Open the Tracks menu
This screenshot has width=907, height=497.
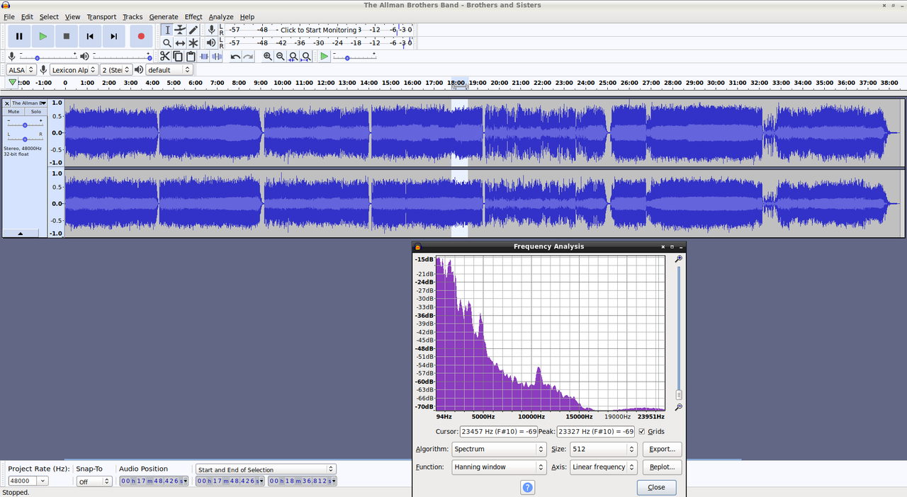coord(133,16)
